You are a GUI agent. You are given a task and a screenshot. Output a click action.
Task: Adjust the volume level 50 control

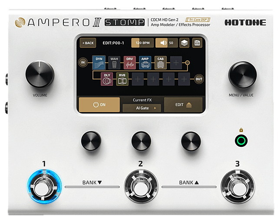pyautogui.click(x=166, y=43)
